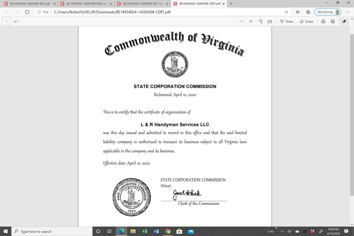
Task: Open the Links dropdown in taskbar
Action: [x=271, y=231]
